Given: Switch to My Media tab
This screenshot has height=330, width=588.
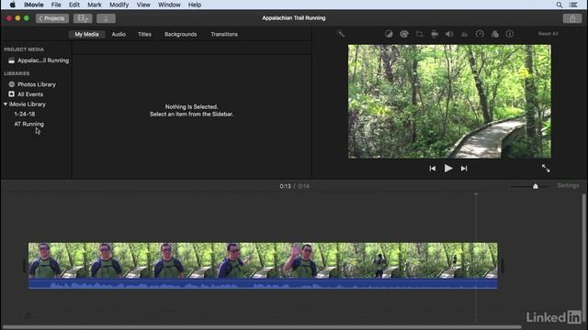Looking at the screenshot, I should click(86, 34).
